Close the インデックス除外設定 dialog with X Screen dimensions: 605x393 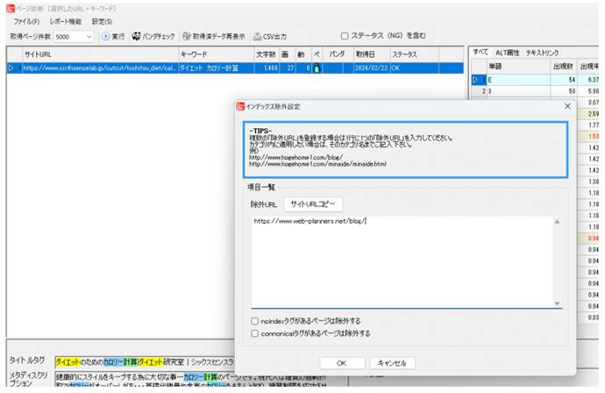pyautogui.click(x=566, y=106)
